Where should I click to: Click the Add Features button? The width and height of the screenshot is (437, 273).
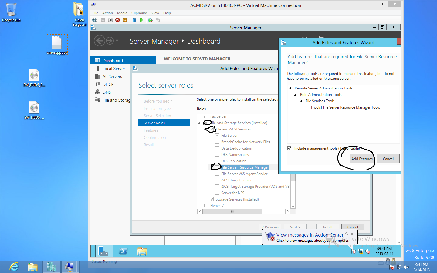[362, 159]
